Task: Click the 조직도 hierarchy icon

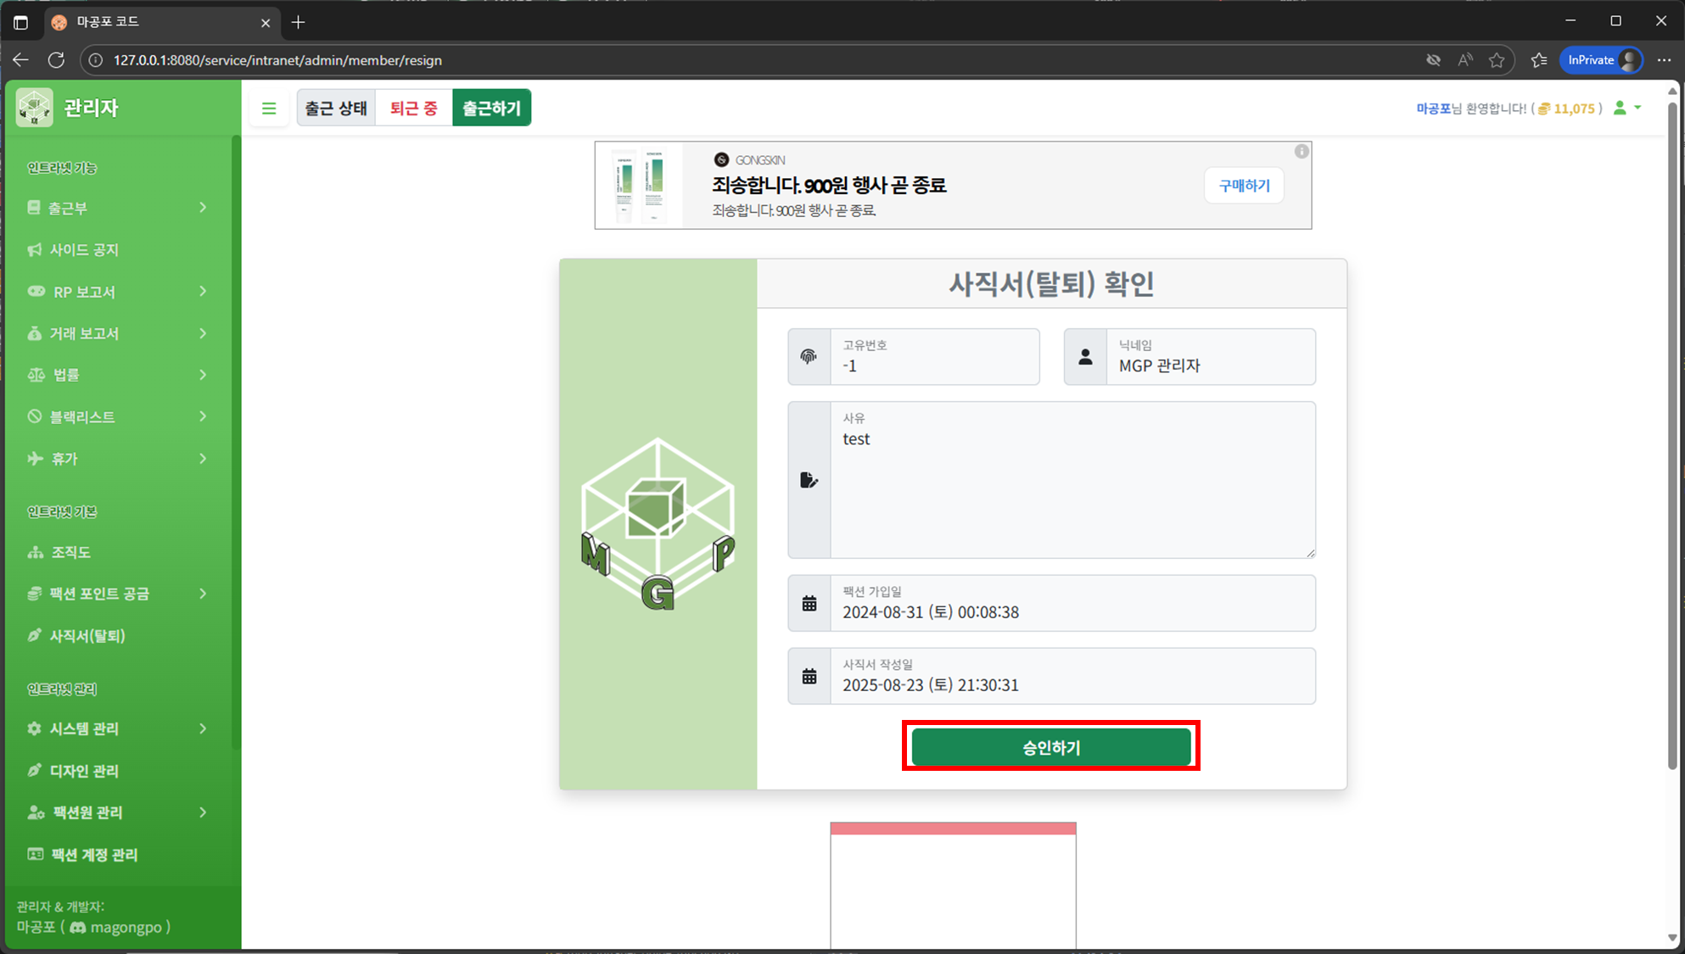Action: click(36, 552)
